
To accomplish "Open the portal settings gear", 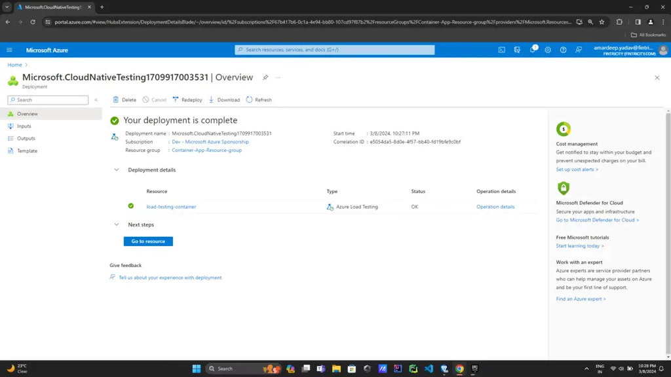I will point(548,50).
